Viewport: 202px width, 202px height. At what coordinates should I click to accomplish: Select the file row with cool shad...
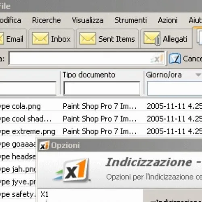101,119
